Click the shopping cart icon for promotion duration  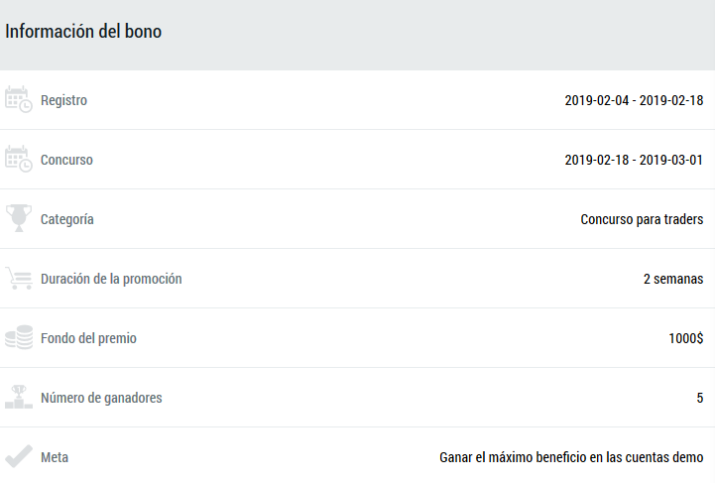[x=19, y=278]
